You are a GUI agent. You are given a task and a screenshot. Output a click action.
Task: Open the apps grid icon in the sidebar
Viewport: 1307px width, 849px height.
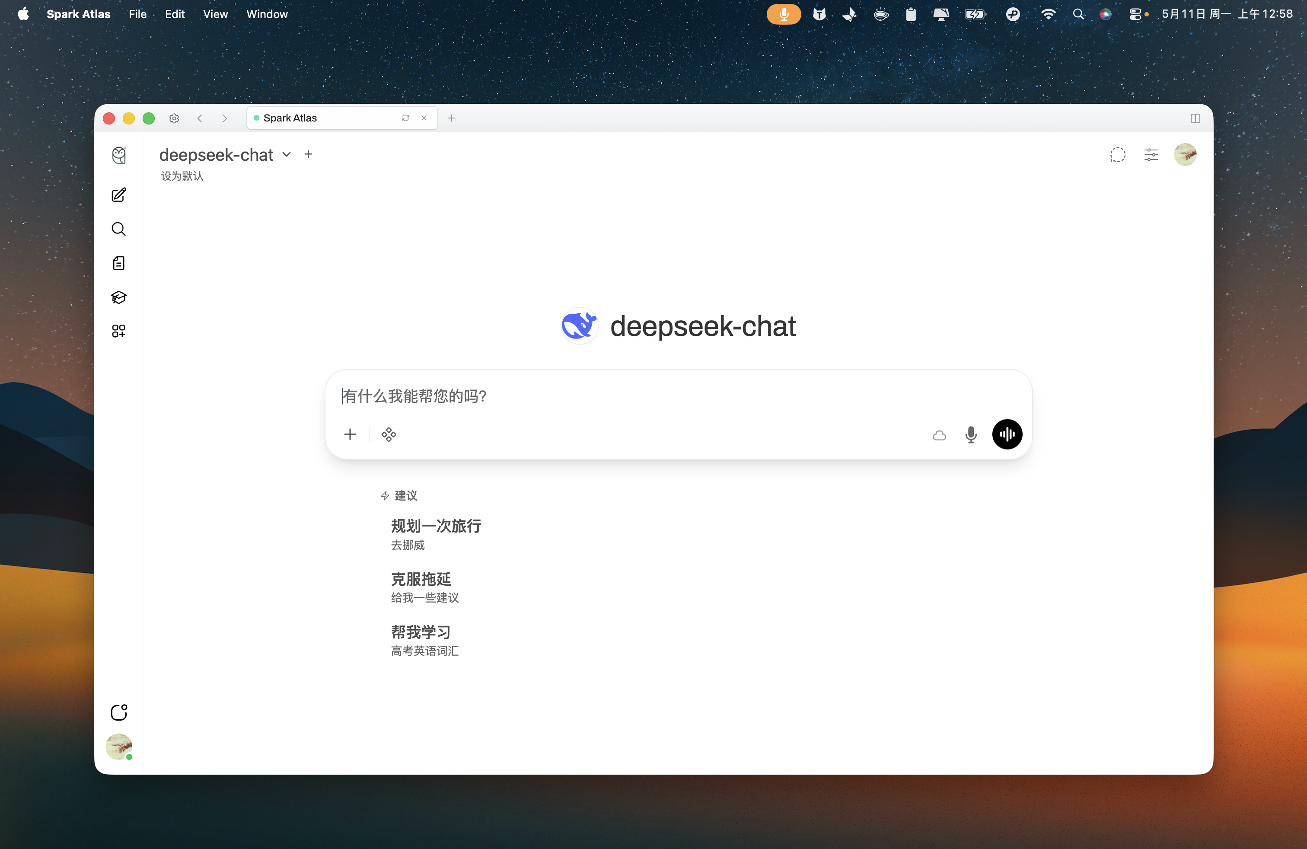(118, 331)
